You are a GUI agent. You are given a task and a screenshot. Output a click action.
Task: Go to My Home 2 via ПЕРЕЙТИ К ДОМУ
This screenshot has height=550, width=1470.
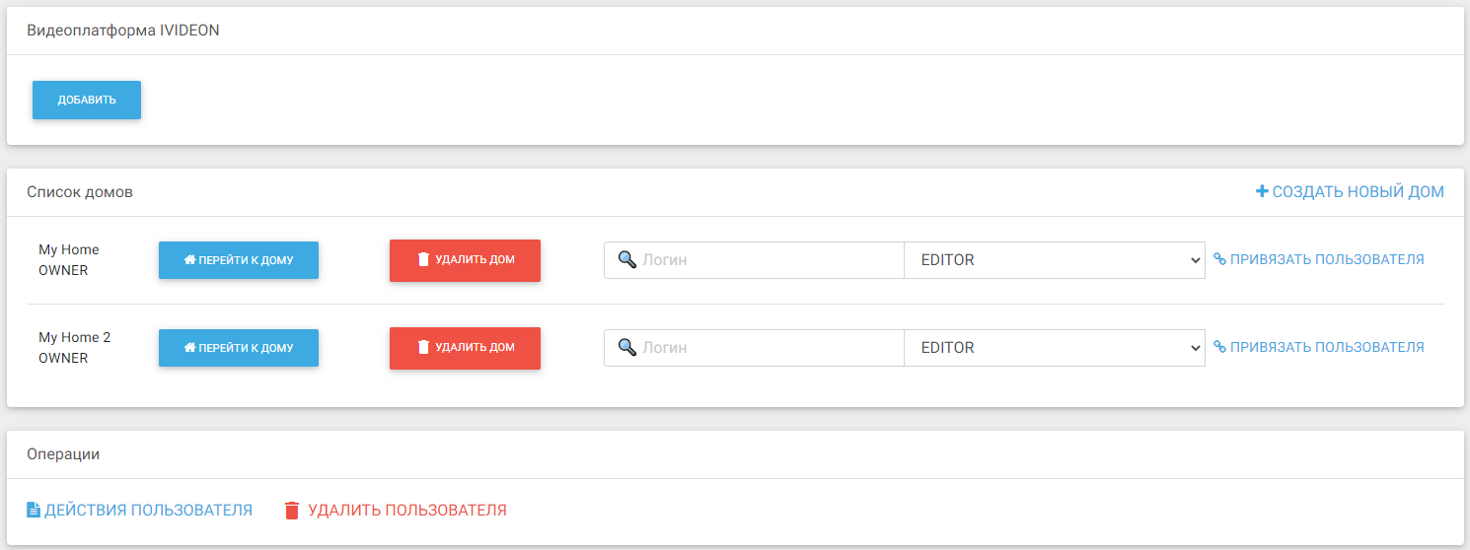[239, 348]
